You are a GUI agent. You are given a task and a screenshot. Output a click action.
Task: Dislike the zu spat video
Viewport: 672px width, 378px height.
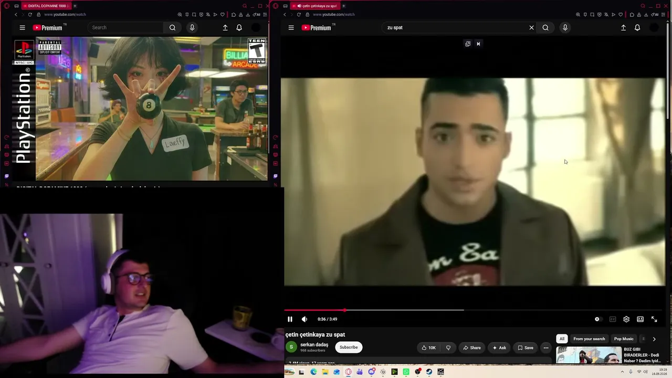[x=448, y=348]
